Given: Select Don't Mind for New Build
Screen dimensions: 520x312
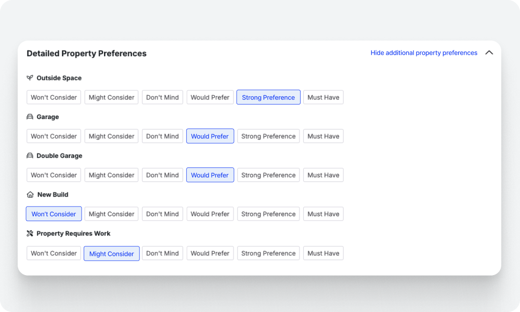Looking at the screenshot, I should (162, 214).
